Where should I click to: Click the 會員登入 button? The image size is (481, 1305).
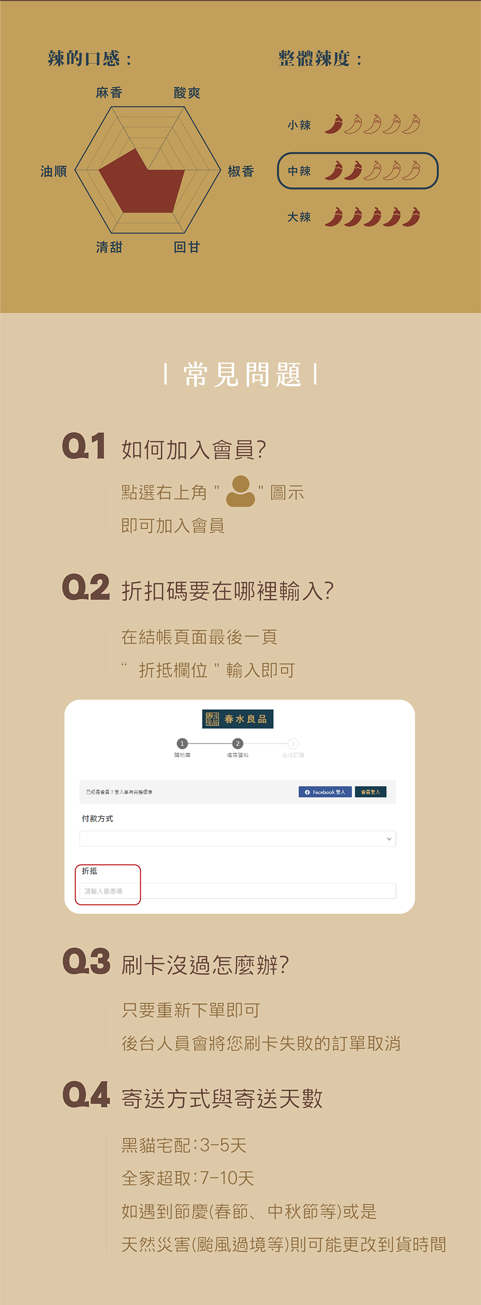coord(371,792)
